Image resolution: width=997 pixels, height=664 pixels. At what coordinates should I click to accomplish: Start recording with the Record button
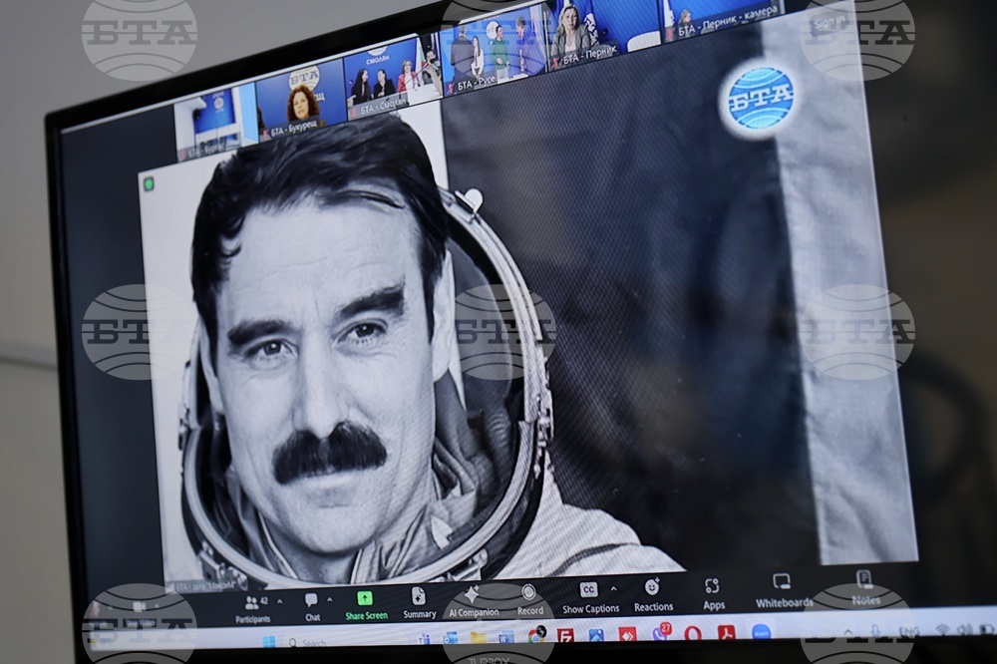click(529, 600)
